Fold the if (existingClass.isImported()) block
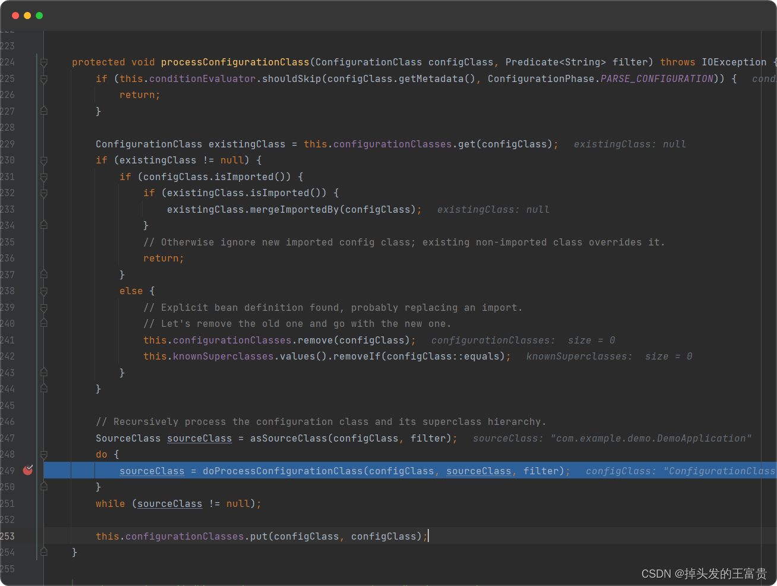 (x=44, y=193)
